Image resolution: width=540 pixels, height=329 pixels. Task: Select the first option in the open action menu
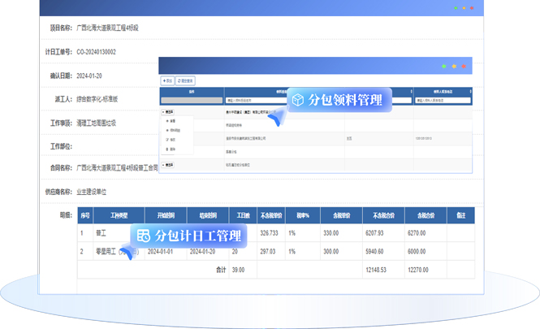click(x=172, y=121)
